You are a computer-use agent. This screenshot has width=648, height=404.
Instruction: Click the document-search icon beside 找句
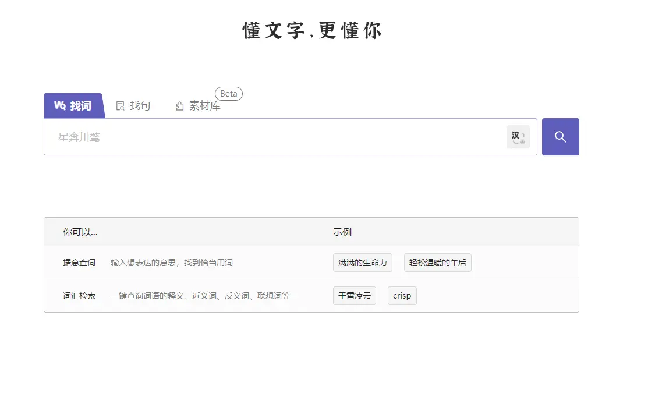coord(119,105)
